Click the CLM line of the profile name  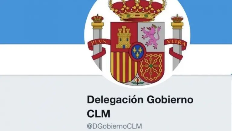coord(98,114)
